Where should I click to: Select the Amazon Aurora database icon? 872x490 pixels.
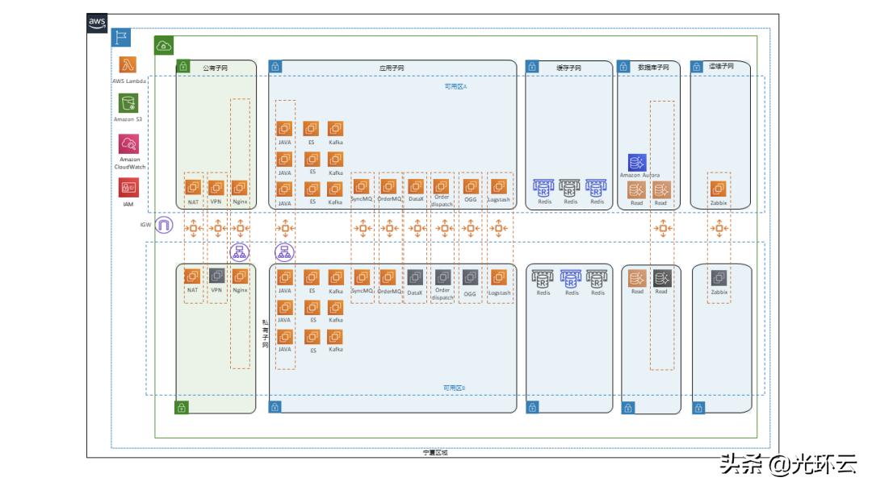pos(637,163)
